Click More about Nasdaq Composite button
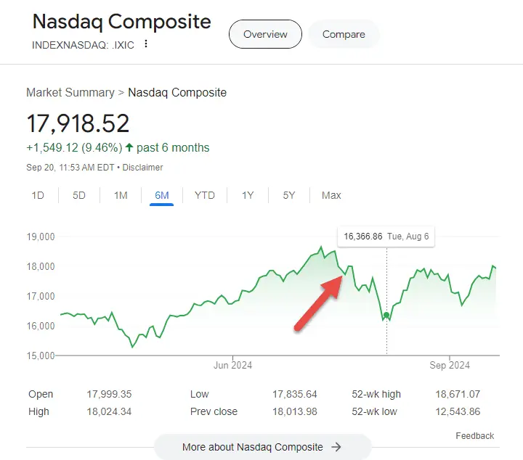 tap(262, 447)
